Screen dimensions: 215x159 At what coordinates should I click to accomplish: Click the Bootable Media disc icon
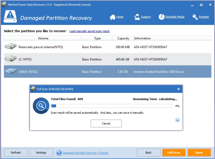[x=162, y=17]
